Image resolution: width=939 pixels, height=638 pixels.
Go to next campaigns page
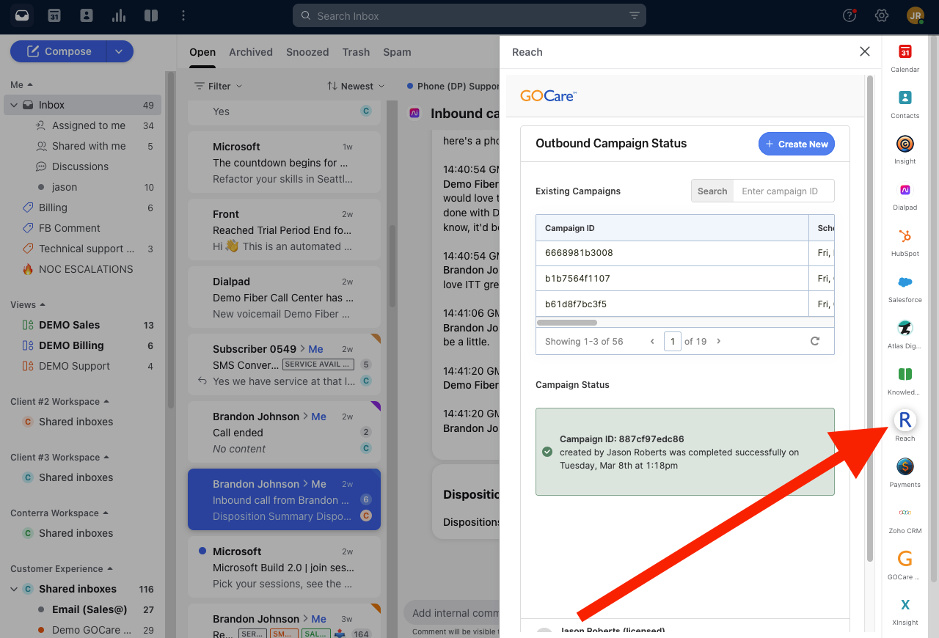(718, 341)
